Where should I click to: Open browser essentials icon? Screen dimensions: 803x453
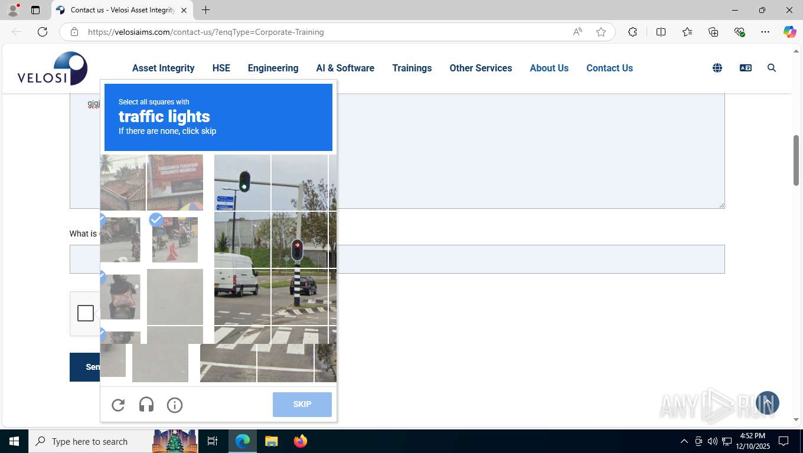(x=739, y=32)
